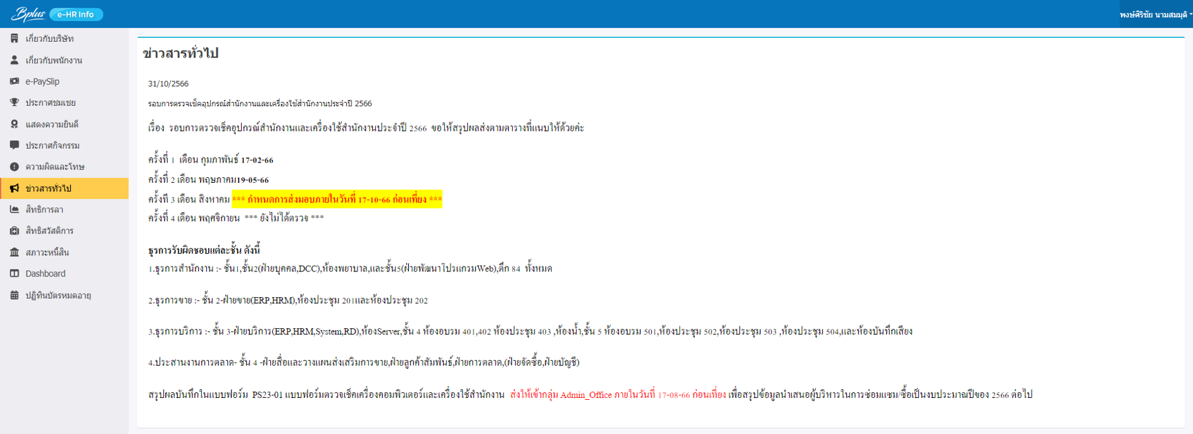This screenshot has width=1193, height=434.
Task: Click the line ครั้งที่ 4 เดือน พฤศจิกายน
Action: 236,218
